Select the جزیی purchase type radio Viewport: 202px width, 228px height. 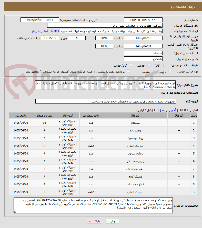click(x=170, y=71)
